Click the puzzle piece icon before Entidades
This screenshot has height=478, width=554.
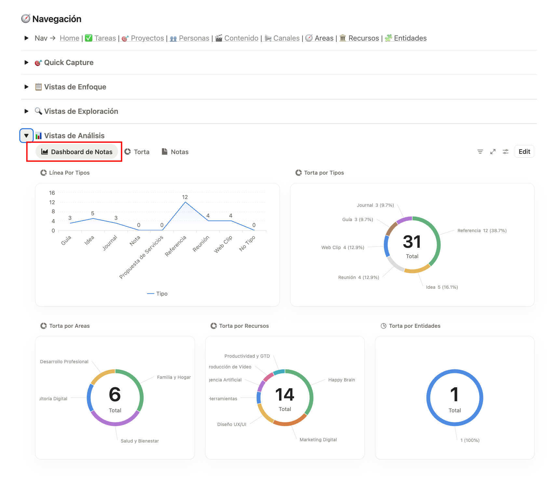[x=388, y=38]
